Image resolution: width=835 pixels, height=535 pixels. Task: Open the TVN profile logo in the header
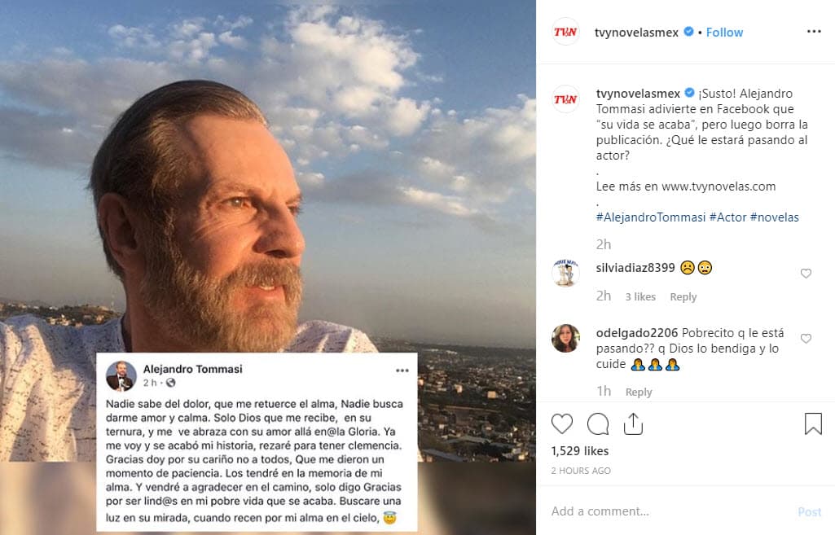click(x=565, y=32)
